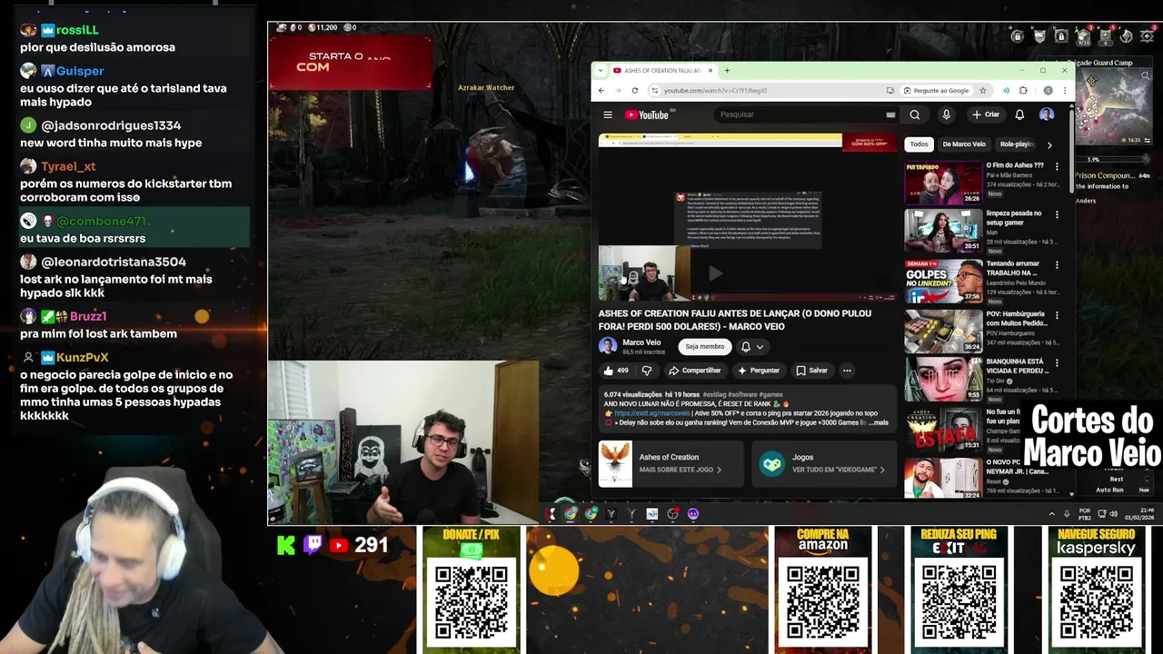Select the De Marco Veio filter chip
Viewport: 1163px width, 654px height.
964,144
